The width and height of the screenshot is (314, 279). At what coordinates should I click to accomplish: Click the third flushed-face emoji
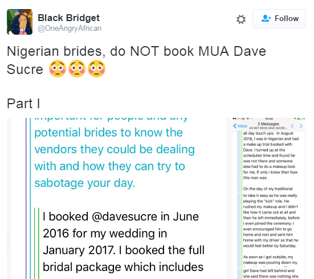coord(96,68)
